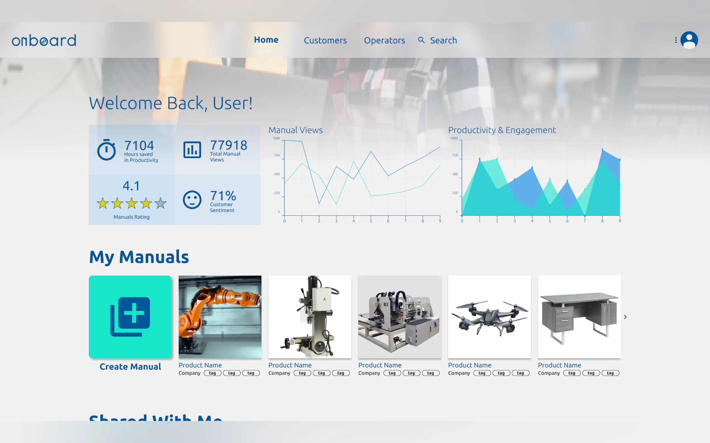Open the drone manual thumbnail

click(489, 317)
